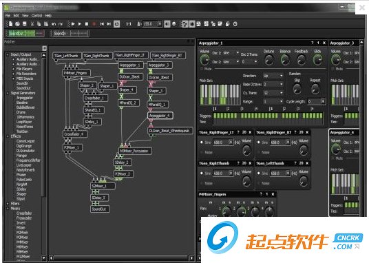Click the paste icon in the toolbar
Viewport: 369px width, 263px height.
[46, 24]
